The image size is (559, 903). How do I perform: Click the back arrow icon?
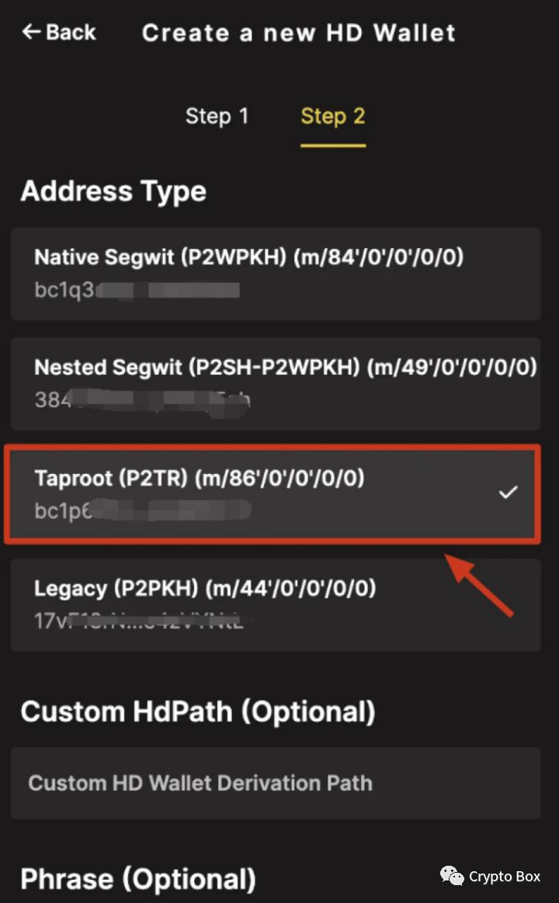click(31, 32)
